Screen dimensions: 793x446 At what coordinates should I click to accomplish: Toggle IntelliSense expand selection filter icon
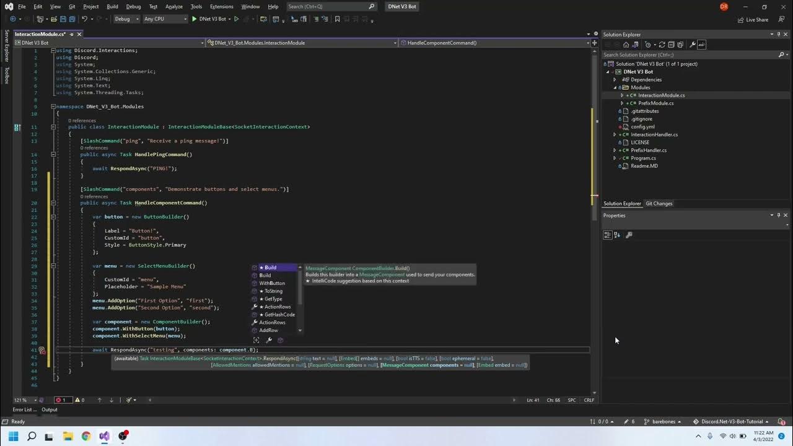point(256,340)
